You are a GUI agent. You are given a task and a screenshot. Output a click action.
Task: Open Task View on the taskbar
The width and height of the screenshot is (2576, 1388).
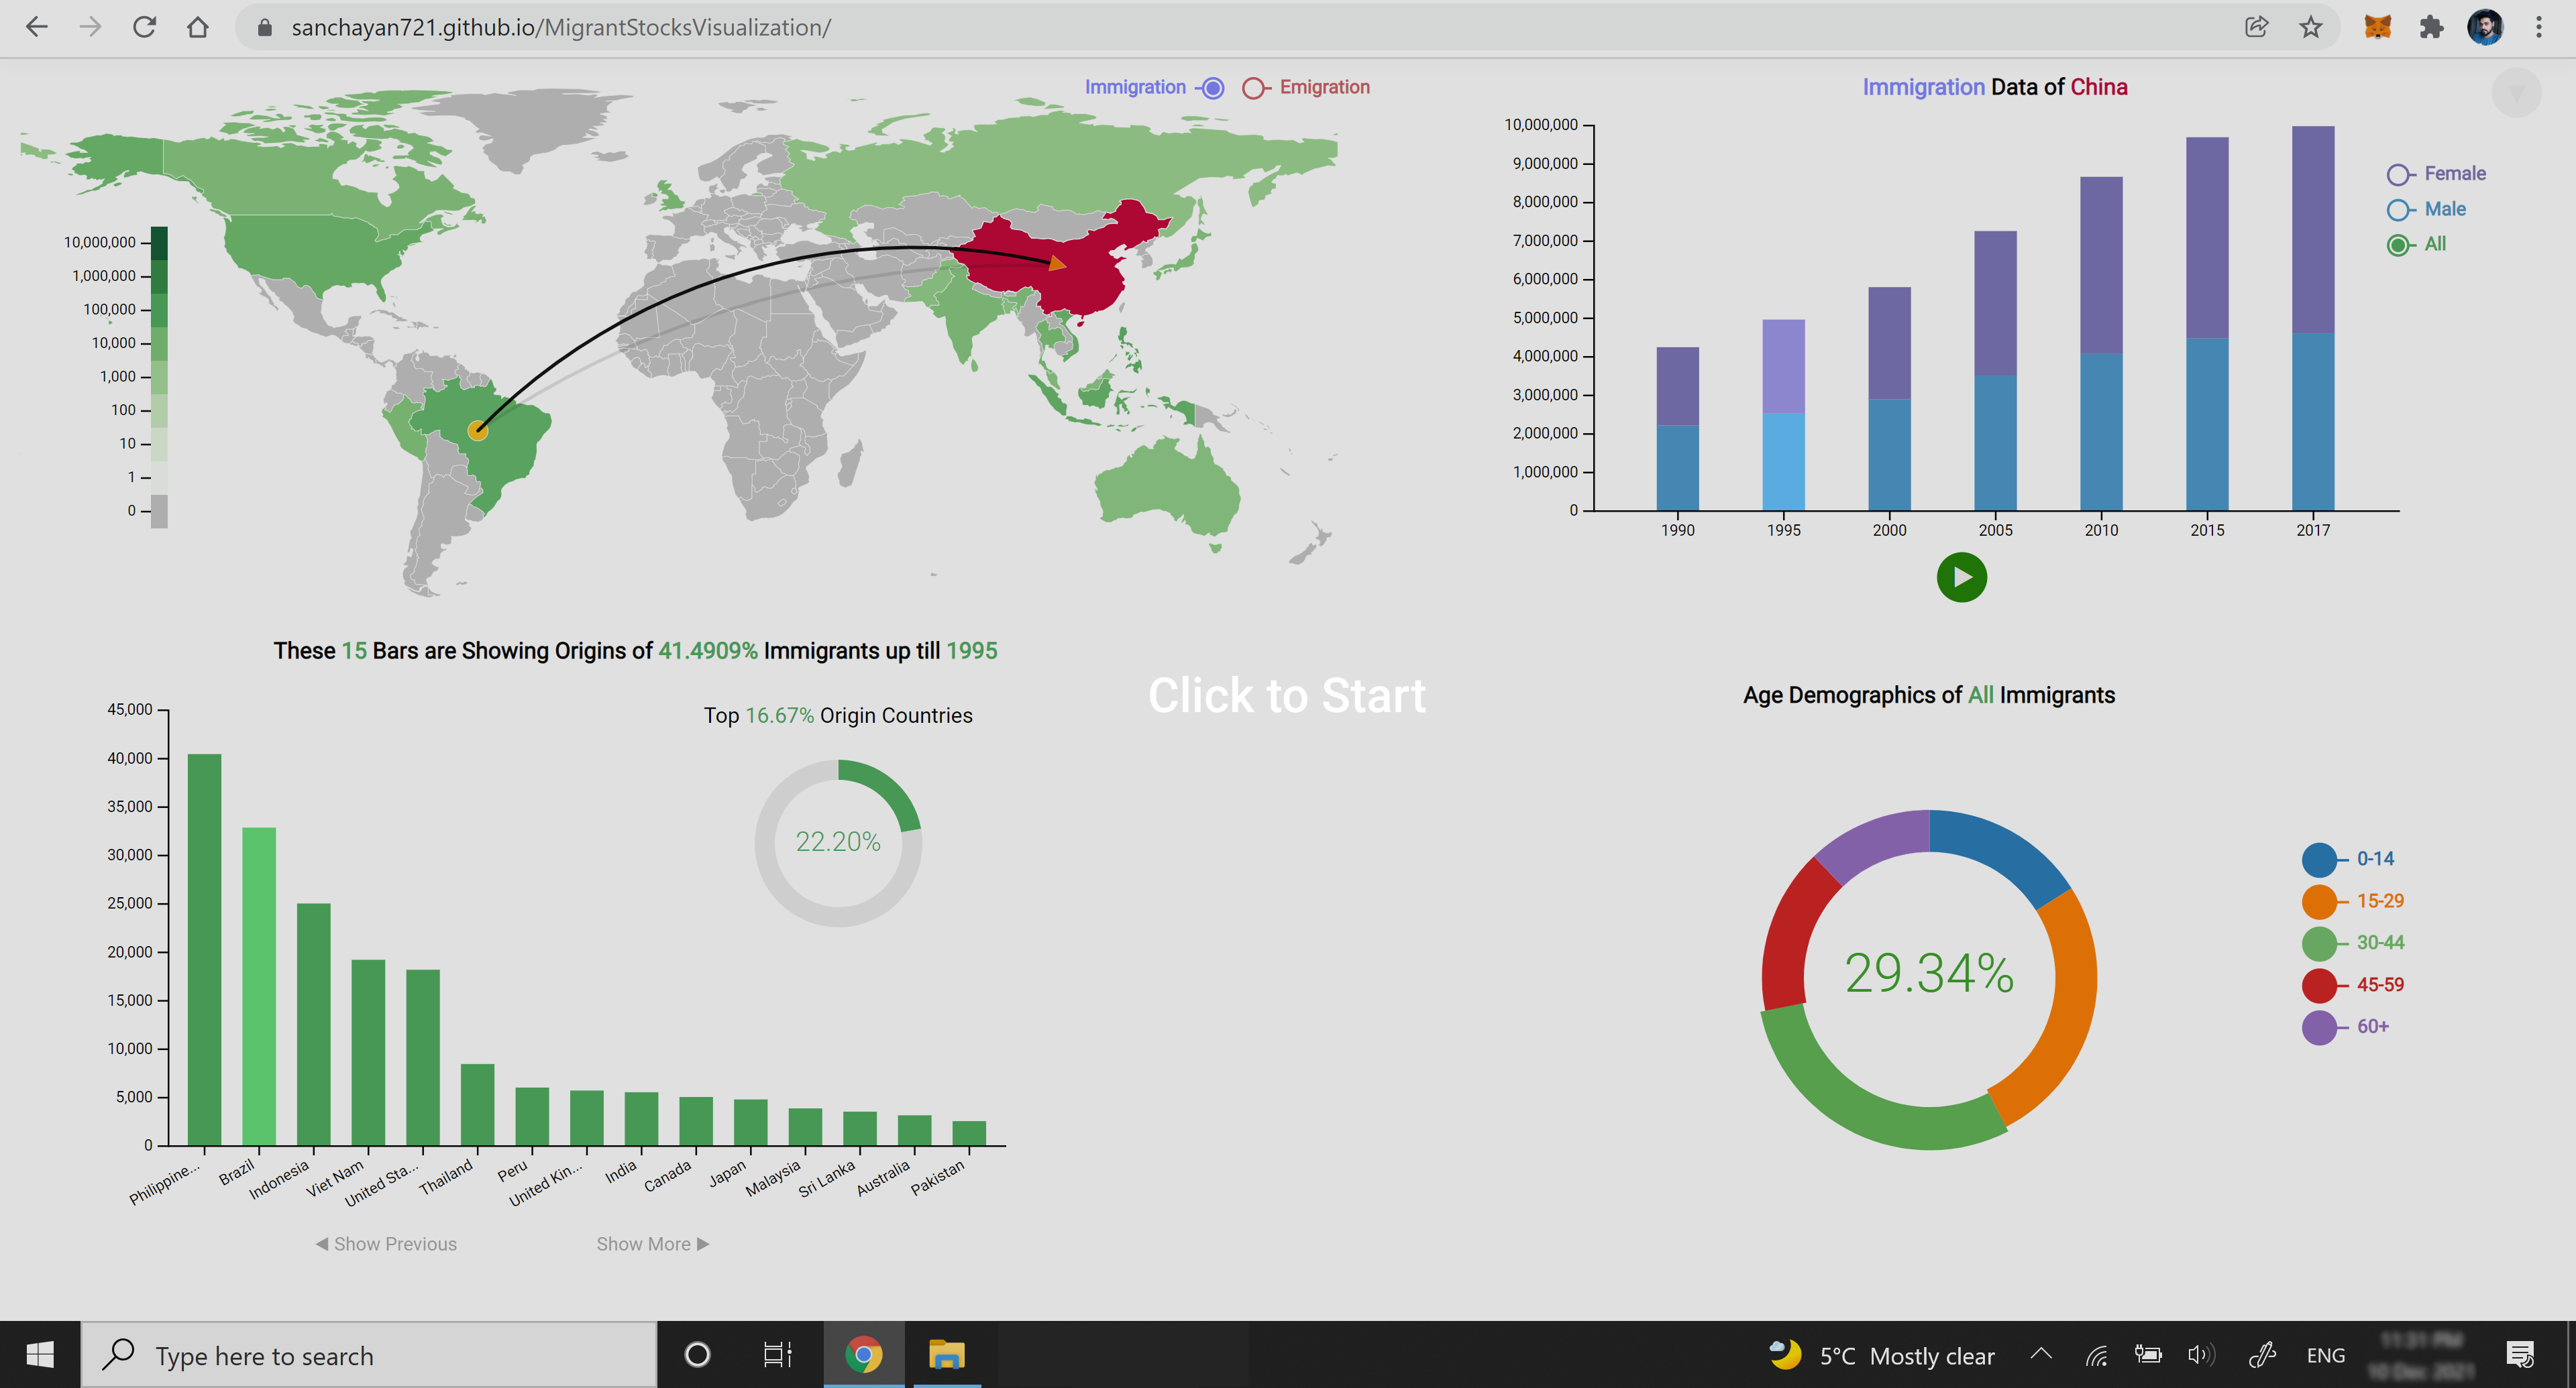point(777,1355)
